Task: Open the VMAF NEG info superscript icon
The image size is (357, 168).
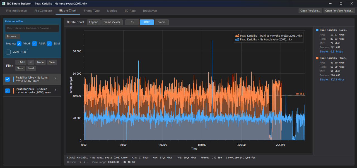Action: 27,49
